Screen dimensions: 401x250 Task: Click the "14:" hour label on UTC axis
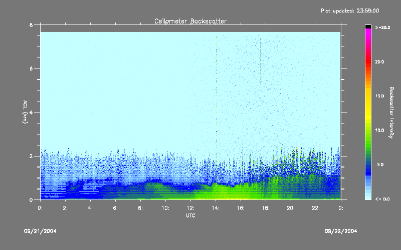click(216, 208)
